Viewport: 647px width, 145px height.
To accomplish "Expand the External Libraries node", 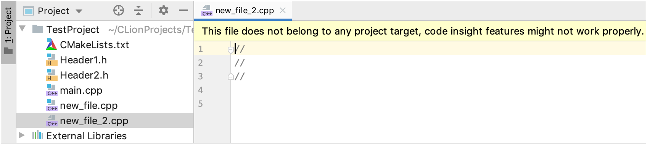I will [x=22, y=135].
